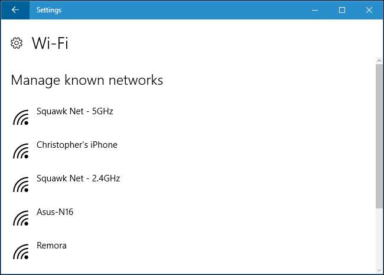Maximize the Settings window
The width and height of the screenshot is (384, 275).
pyautogui.click(x=342, y=10)
